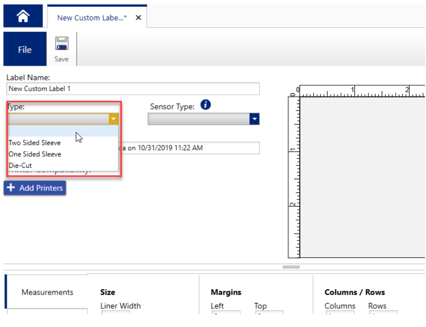
Task: Choose Two Sided Sleeve from Type list
Action: pos(35,143)
